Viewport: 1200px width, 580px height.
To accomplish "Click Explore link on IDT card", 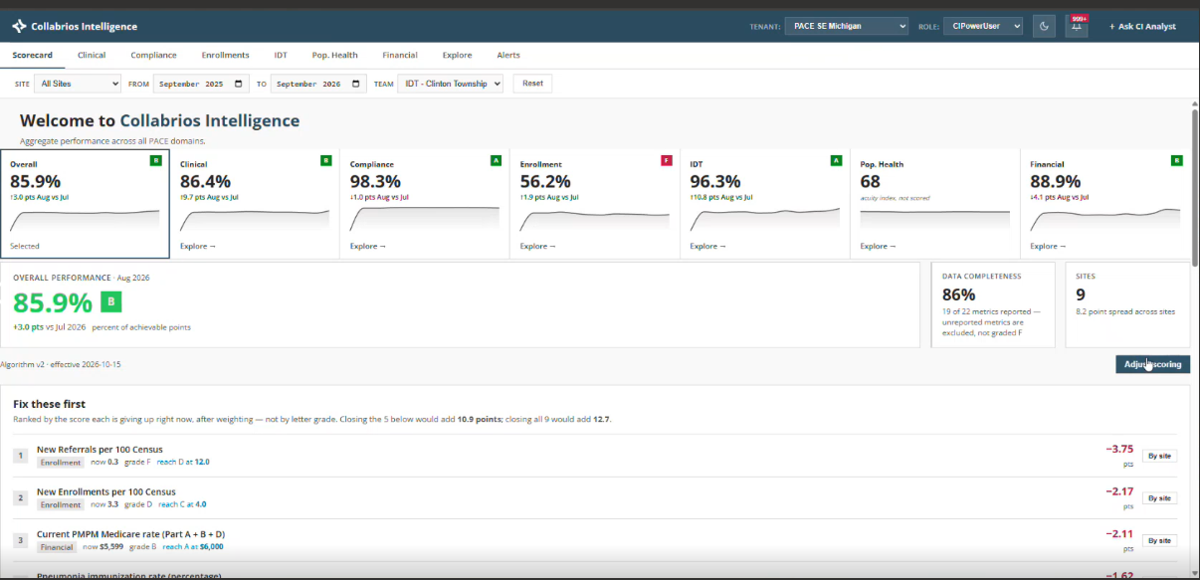I will pos(707,246).
